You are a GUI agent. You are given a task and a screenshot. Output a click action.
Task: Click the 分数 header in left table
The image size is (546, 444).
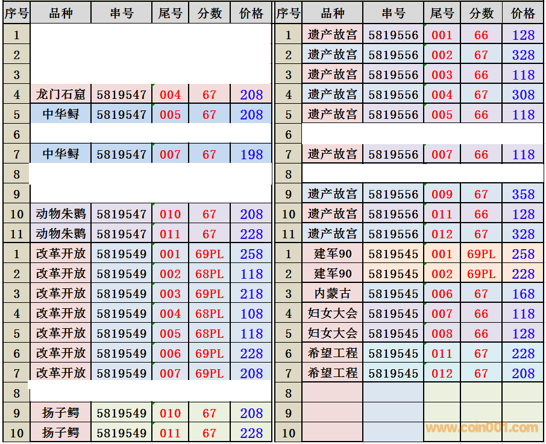pos(209,13)
